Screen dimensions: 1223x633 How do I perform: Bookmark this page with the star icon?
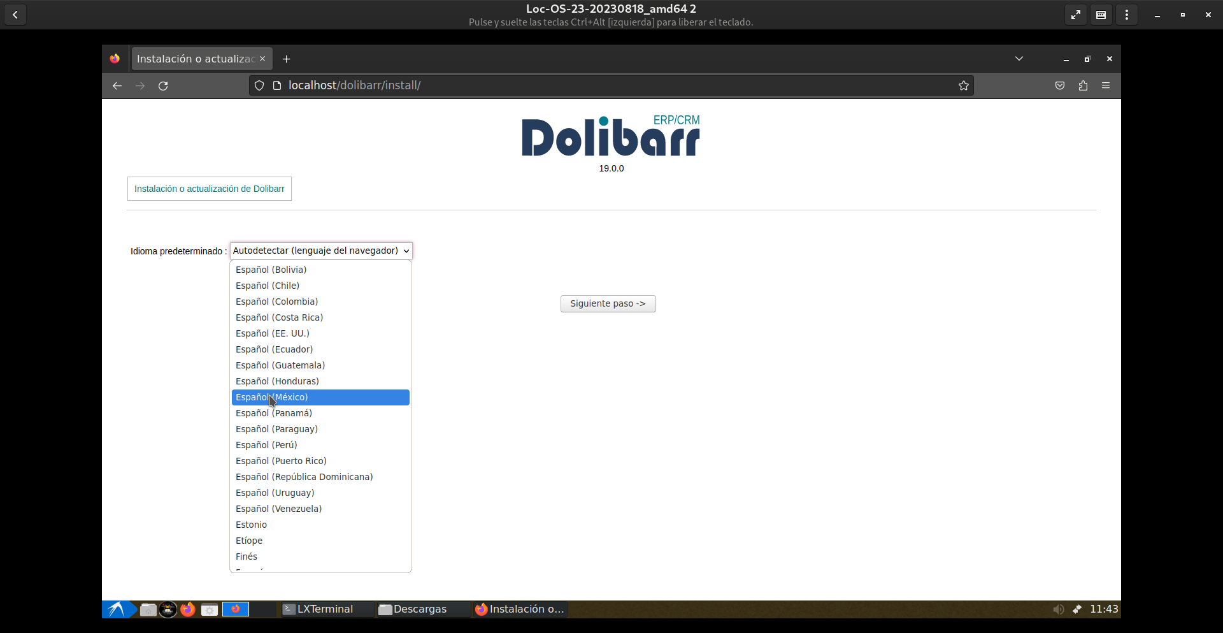click(x=963, y=85)
